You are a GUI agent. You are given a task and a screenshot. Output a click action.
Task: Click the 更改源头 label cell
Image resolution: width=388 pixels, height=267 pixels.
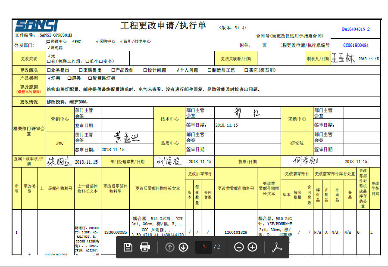click(x=29, y=70)
